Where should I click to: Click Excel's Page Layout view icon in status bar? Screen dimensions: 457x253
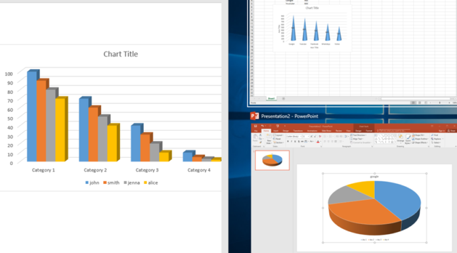(420, 103)
